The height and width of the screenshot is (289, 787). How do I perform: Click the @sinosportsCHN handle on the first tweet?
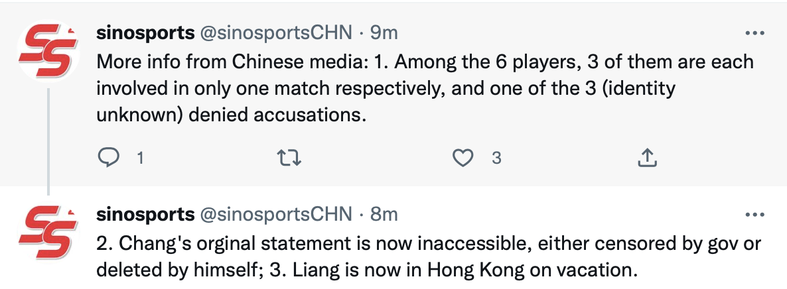pyautogui.click(x=275, y=32)
